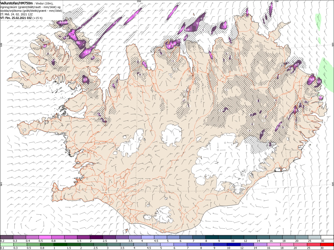The width and height of the screenshot is (334, 250).
Task: Click the white Mýrdalsjökull glacier near south coast
Action: [x=163, y=215]
